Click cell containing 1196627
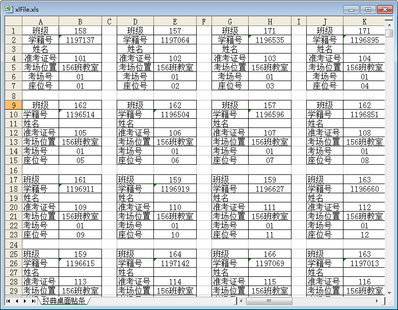The height and width of the screenshot is (310, 398). click(270, 189)
